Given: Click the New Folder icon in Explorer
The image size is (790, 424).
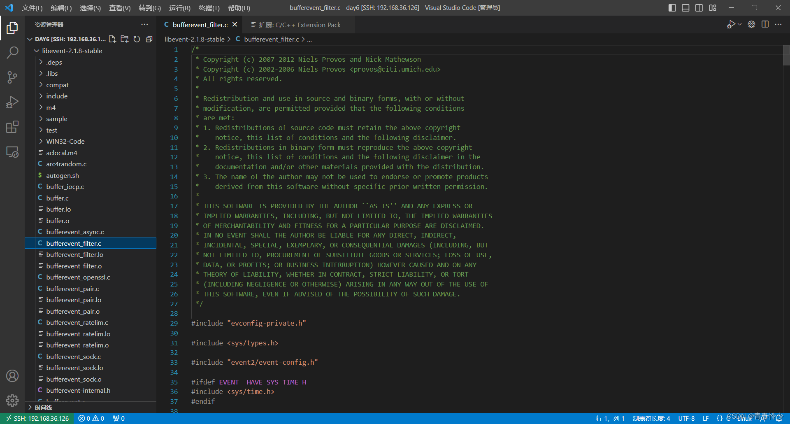Looking at the screenshot, I should (x=125, y=39).
